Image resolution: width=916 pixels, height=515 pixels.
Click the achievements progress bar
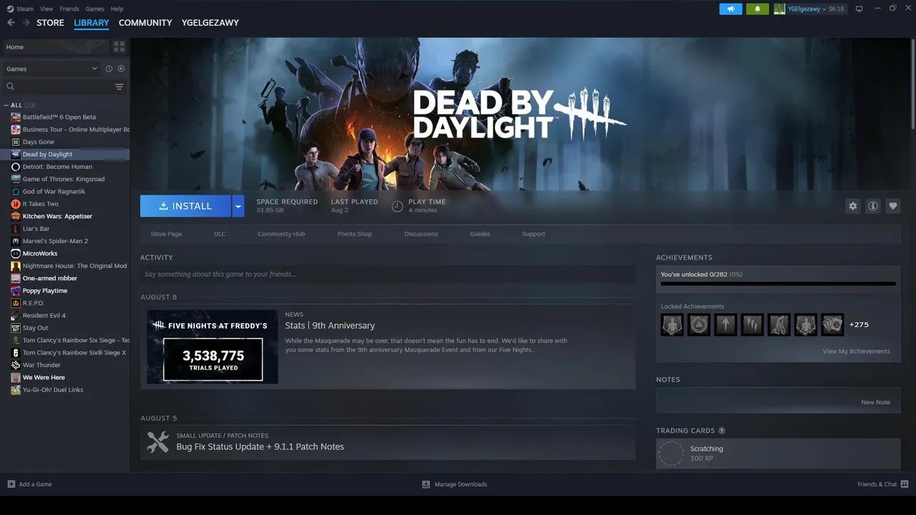tap(778, 284)
